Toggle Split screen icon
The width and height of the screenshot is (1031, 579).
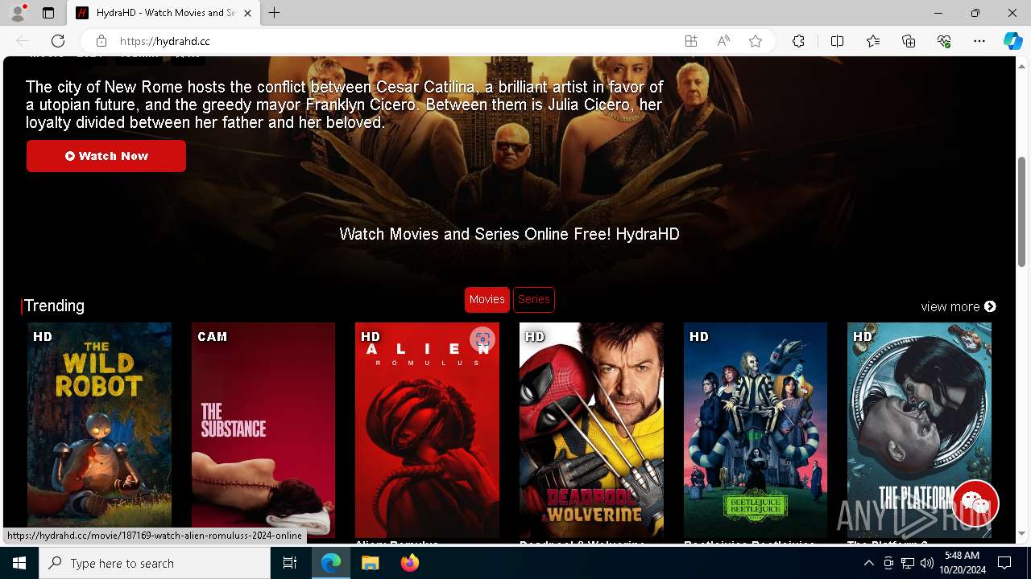pyautogui.click(x=837, y=41)
